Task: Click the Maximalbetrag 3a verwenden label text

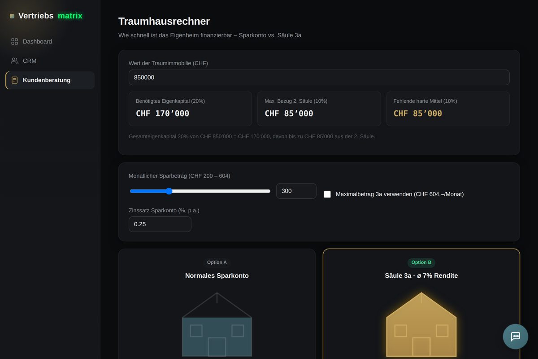Action: pyautogui.click(x=399, y=194)
